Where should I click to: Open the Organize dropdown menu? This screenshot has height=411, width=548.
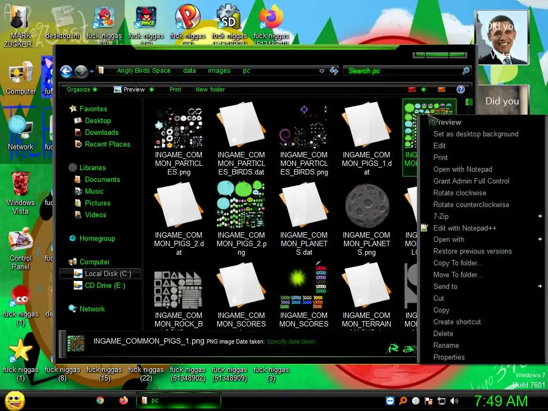pyautogui.click(x=82, y=89)
